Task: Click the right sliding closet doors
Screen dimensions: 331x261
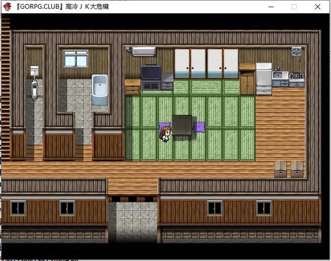Action: (x=223, y=63)
